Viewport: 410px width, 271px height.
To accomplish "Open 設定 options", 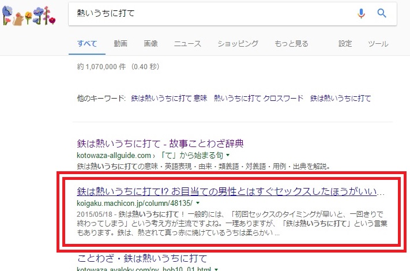I will tap(345, 43).
